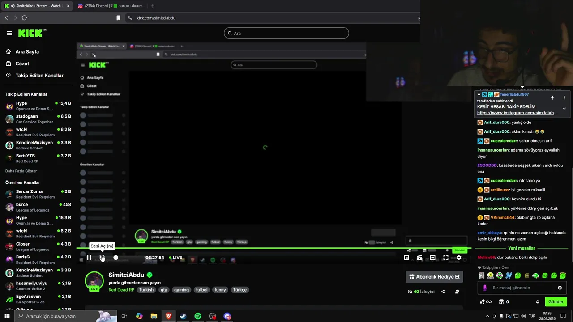Send chat message with Gönder
Image resolution: width=573 pixels, height=322 pixels.
[x=556, y=302]
